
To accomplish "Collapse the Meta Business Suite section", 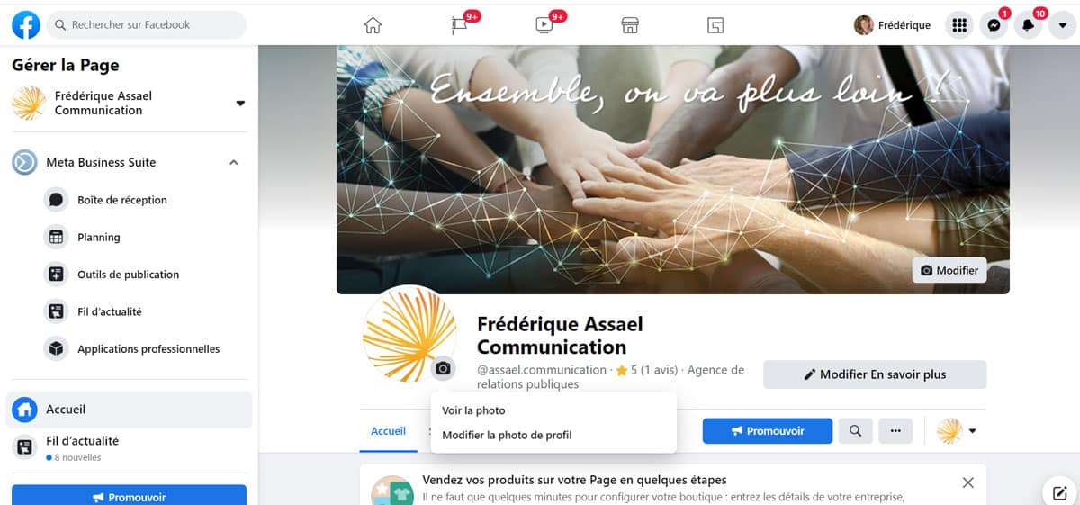I will 234,163.
